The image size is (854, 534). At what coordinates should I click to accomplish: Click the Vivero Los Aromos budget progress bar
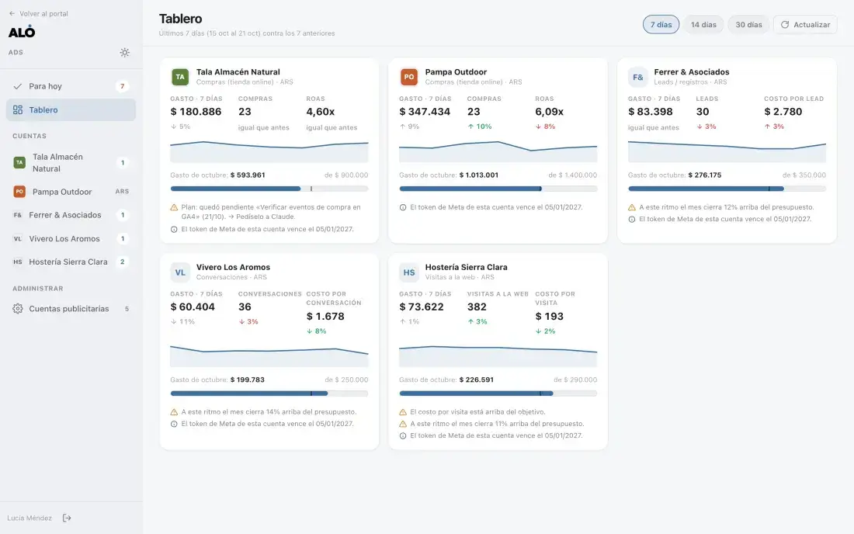(269, 394)
